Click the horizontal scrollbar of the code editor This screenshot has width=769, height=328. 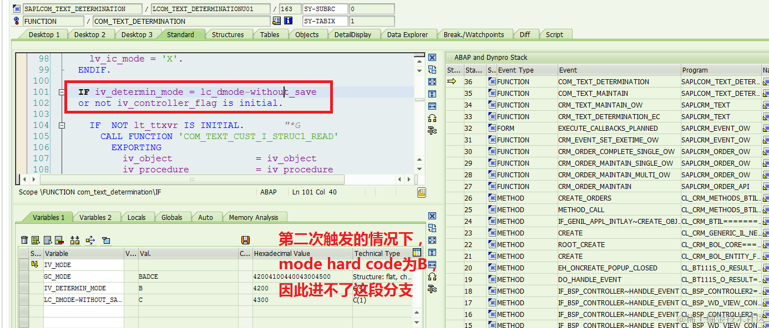click(x=192, y=180)
